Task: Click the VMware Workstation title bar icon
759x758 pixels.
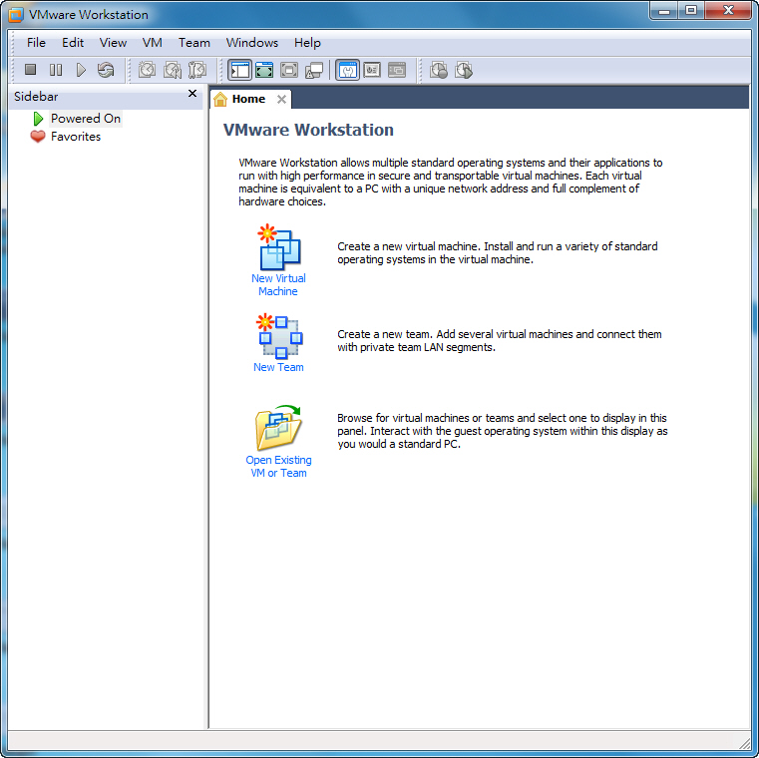Action: click(x=16, y=15)
